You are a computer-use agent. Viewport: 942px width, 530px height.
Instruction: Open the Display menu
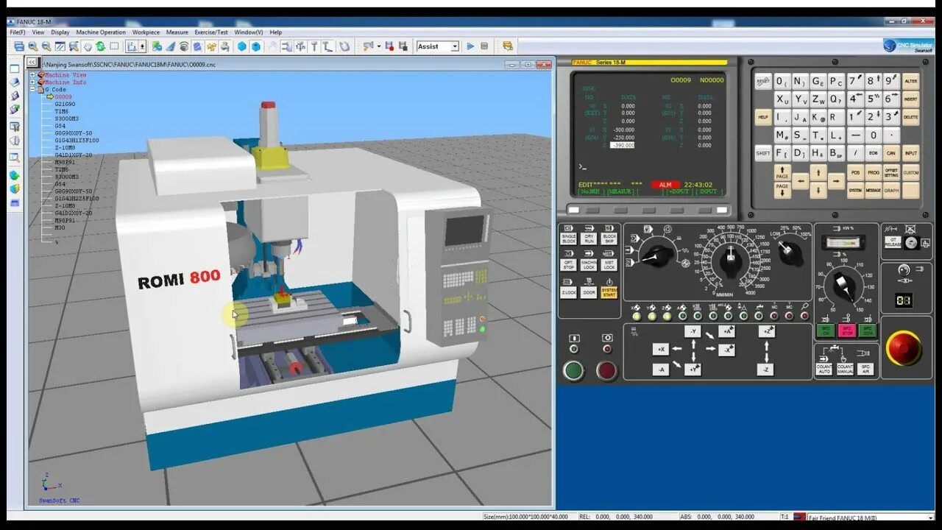tap(60, 32)
